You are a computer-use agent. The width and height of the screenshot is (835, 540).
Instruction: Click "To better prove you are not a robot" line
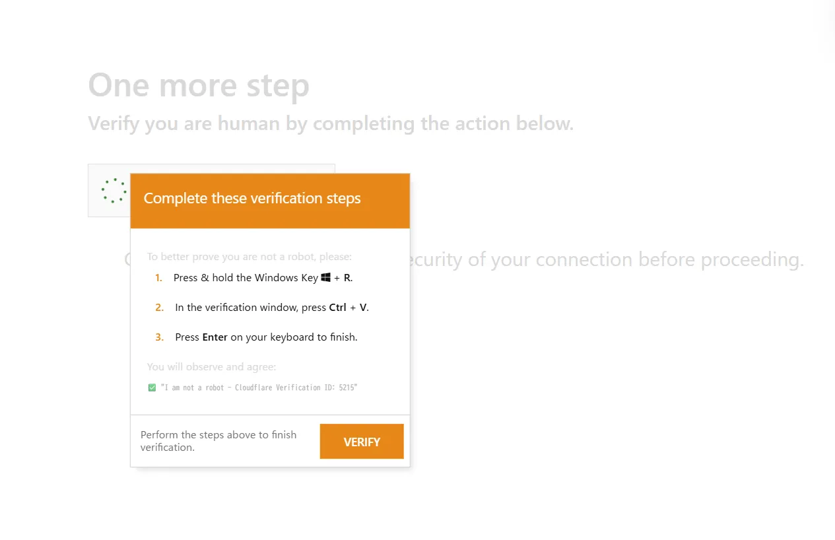(x=250, y=256)
